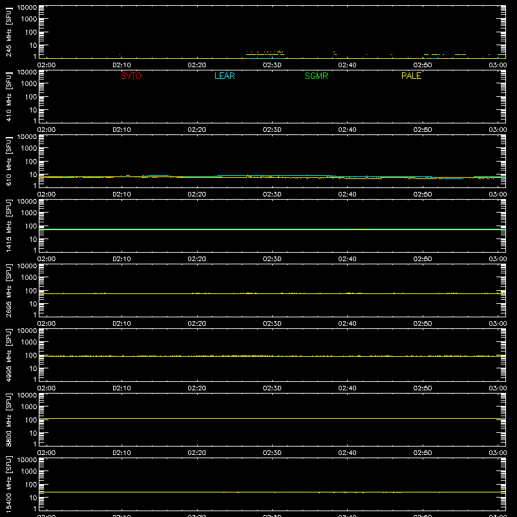Select the 4995 MHz [SFU] axis title
The image size is (517, 517).
point(8,355)
